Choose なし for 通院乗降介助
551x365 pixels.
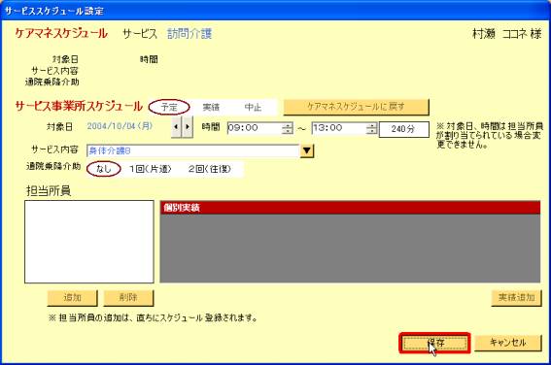(x=104, y=169)
